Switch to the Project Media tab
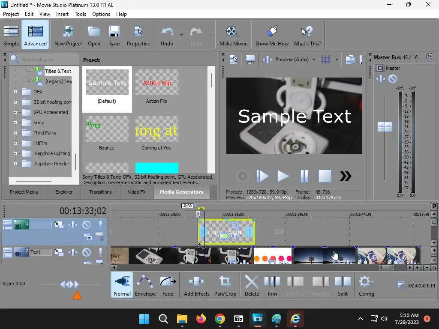Image resolution: width=439 pixels, height=329 pixels. tap(24, 192)
